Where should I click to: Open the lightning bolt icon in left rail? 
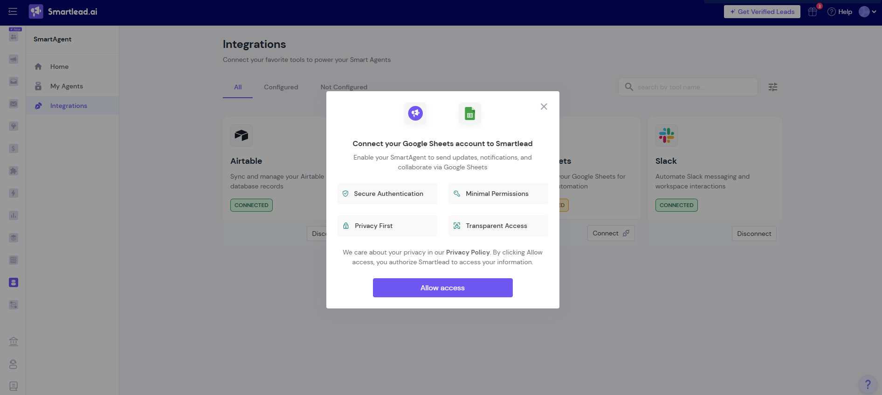coord(14,193)
